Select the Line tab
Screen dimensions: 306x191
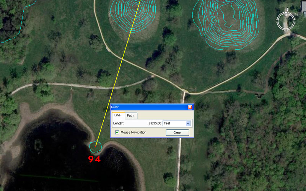point(117,116)
